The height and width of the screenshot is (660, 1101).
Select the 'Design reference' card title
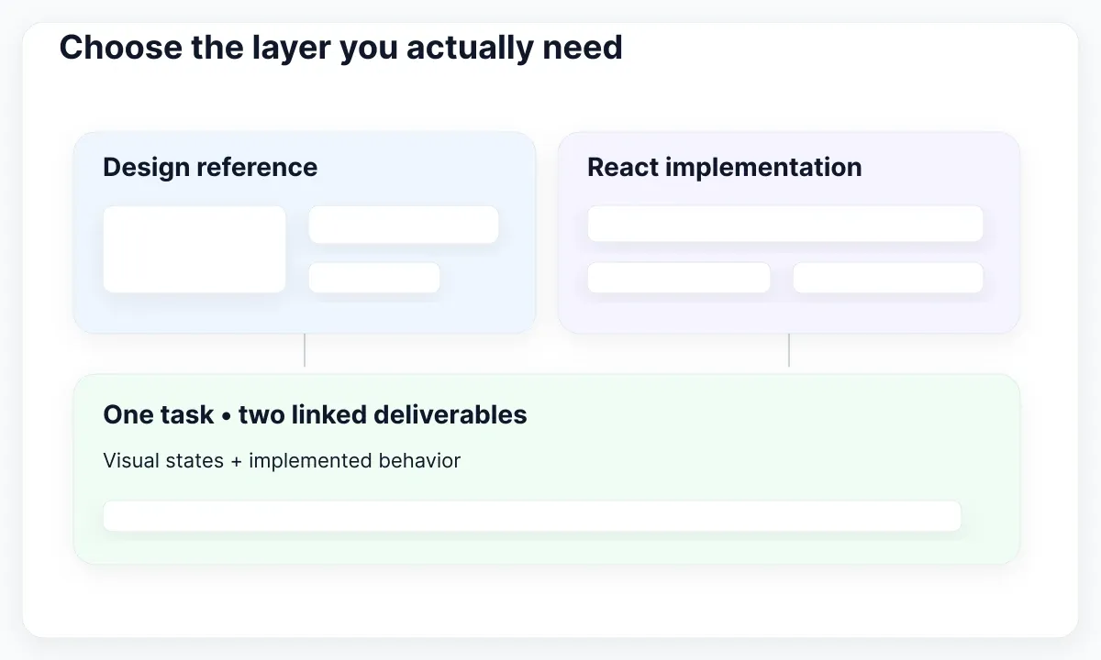tap(210, 168)
